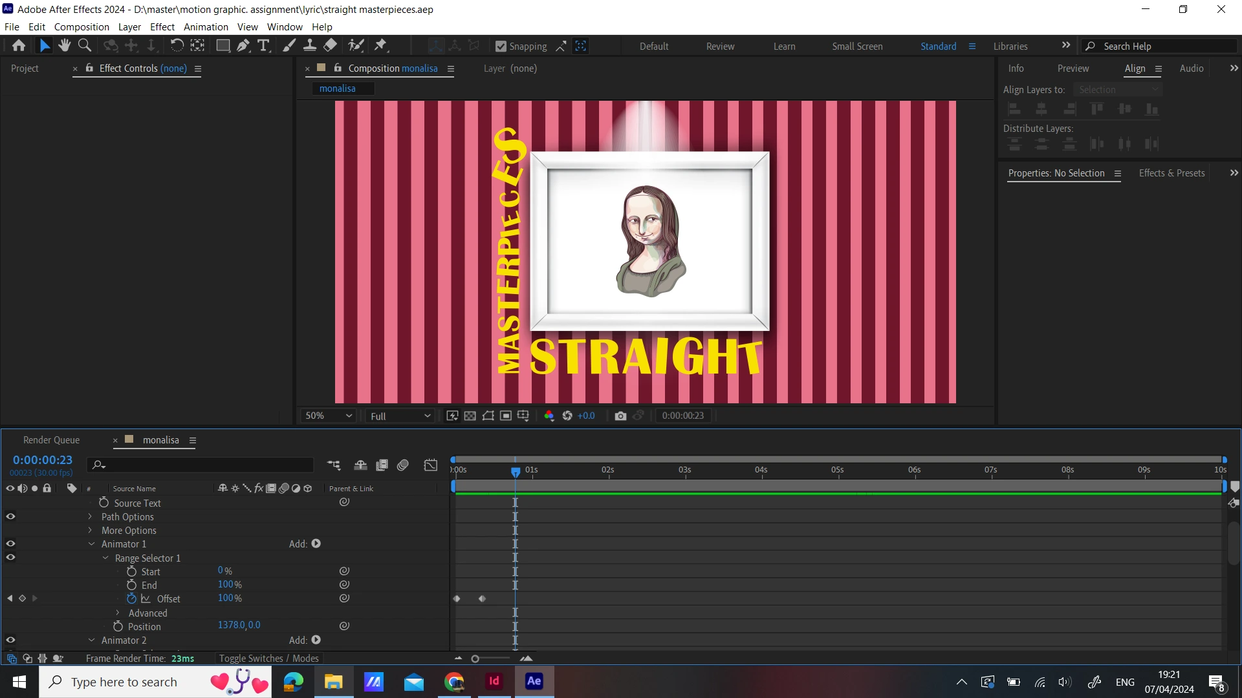Enable Motion Blur switch in timeline

pos(403,465)
